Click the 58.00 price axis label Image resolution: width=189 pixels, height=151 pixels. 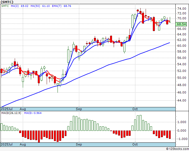pyautogui.click(x=182, y=51)
